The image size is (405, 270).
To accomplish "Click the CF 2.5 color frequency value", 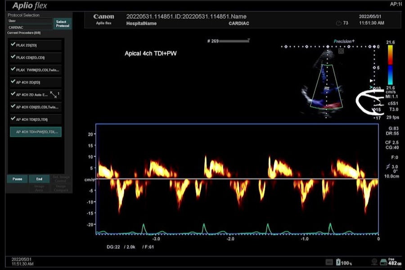I will click(x=392, y=142).
